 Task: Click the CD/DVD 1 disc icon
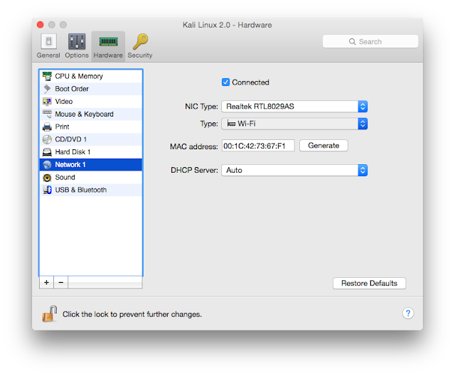(x=47, y=139)
